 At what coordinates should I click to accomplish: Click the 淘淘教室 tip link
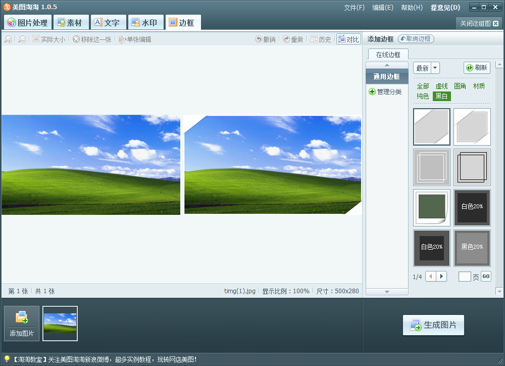click(x=105, y=359)
